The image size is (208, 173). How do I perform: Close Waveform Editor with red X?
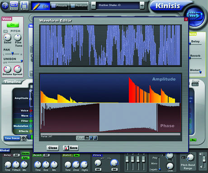[x=186, y=19]
